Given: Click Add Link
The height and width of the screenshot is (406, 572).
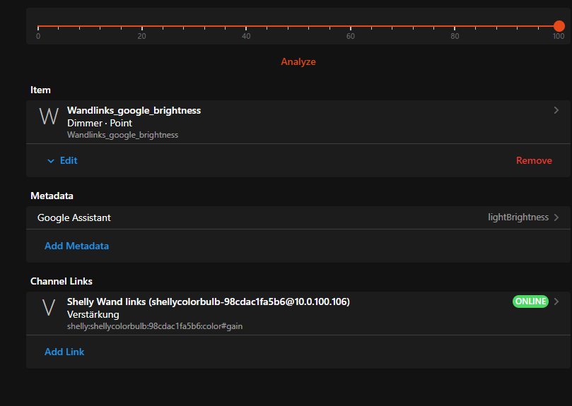Looking at the screenshot, I should (64, 352).
